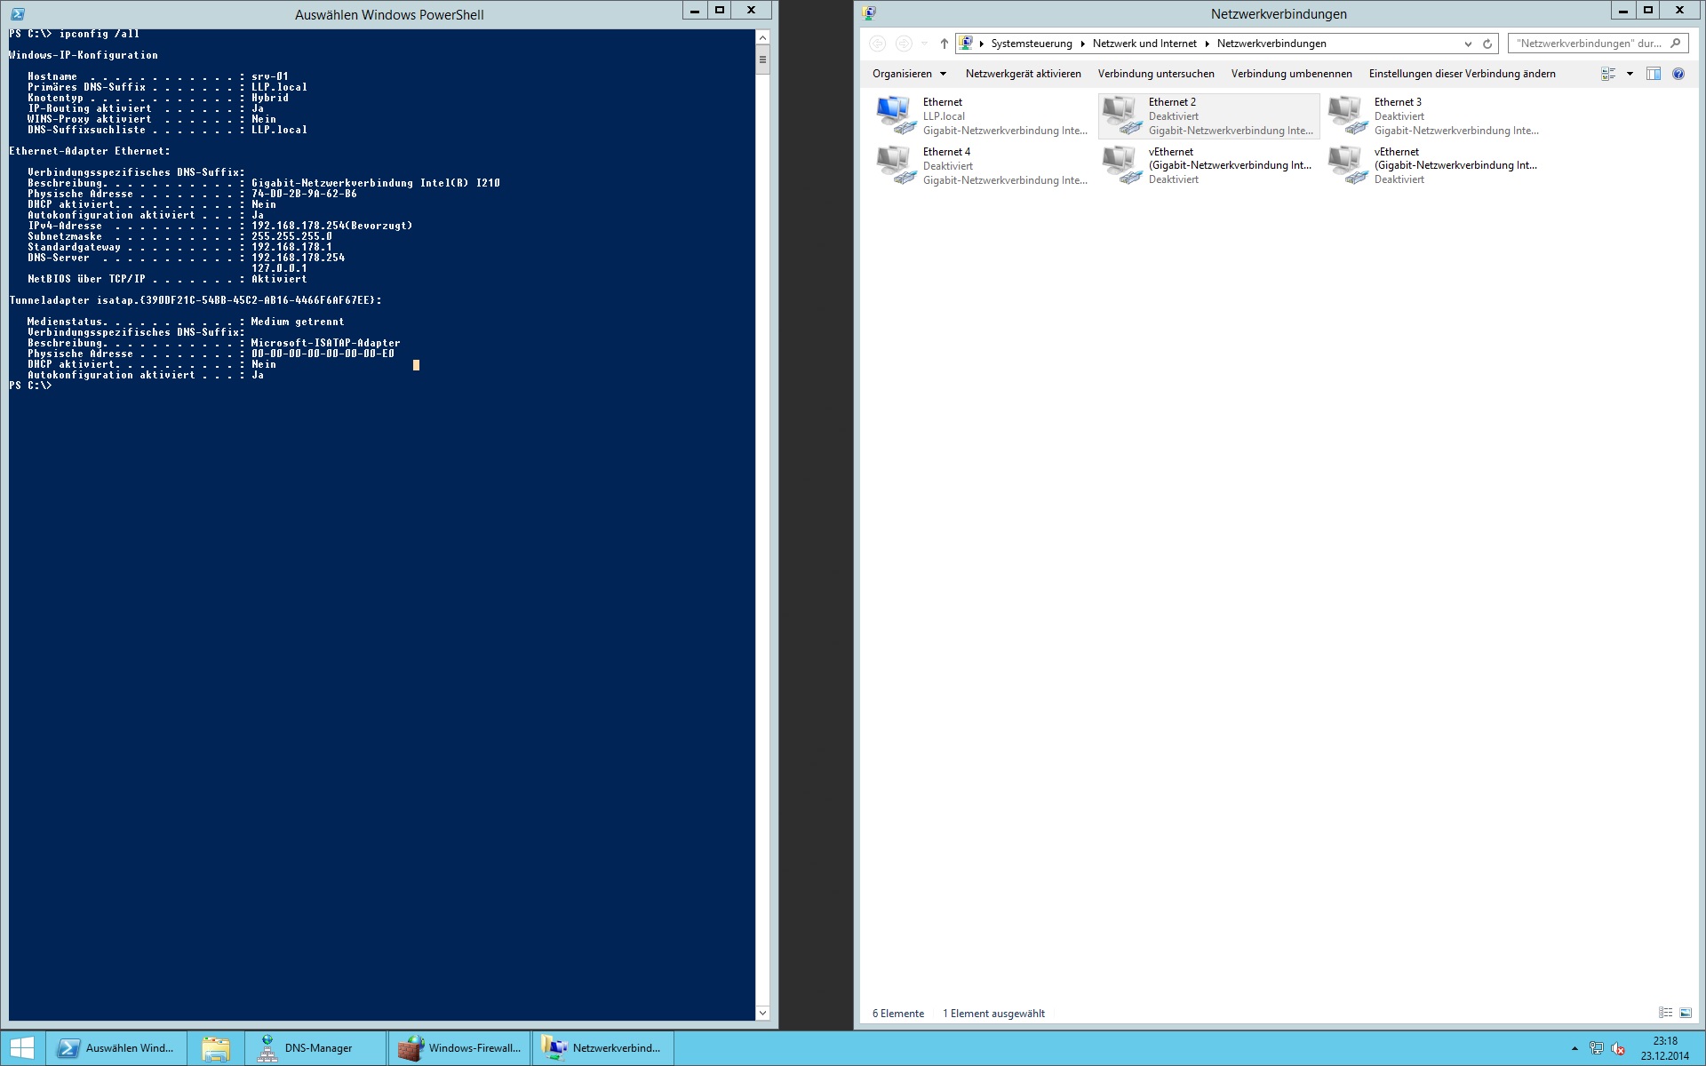The height and width of the screenshot is (1066, 1706).
Task: Click Netzwerk und Internet breadcrumb
Action: coord(1144,44)
